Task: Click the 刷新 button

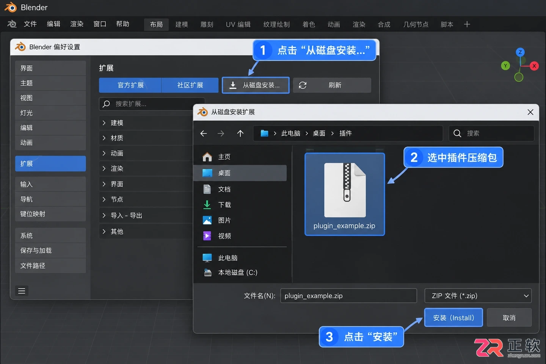Action: click(332, 85)
